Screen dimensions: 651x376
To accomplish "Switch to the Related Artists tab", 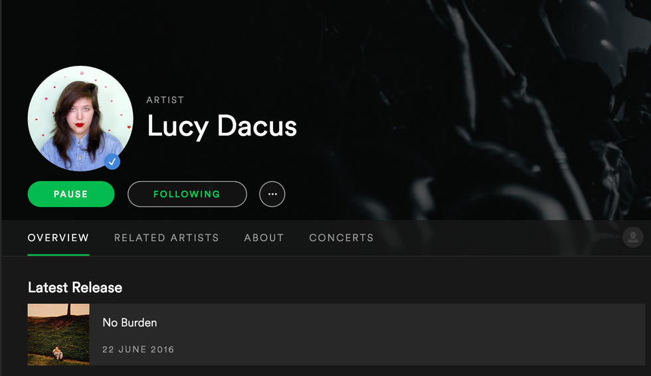I will pyautogui.click(x=167, y=238).
